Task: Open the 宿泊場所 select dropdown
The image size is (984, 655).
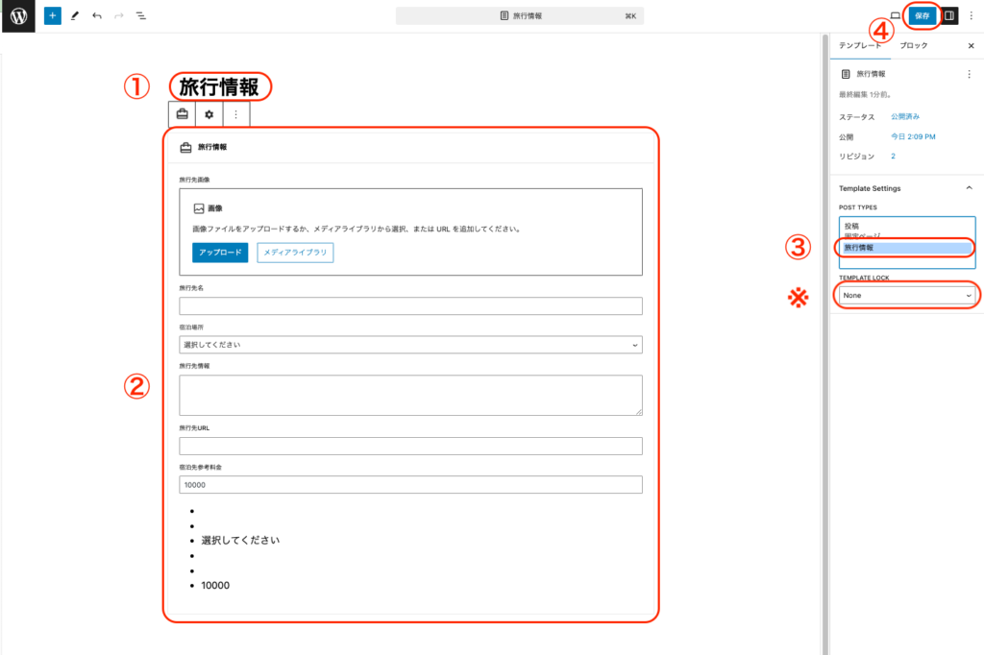Action: 410,345
